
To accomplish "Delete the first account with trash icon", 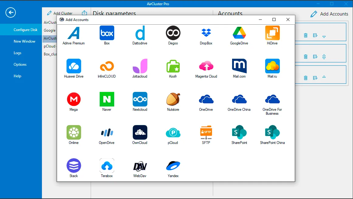I will pyautogui.click(x=306, y=35).
